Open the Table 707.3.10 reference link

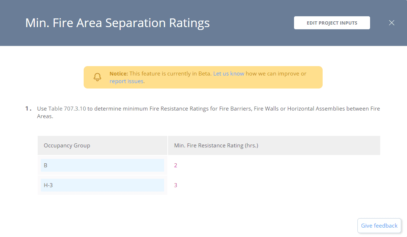point(67,109)
